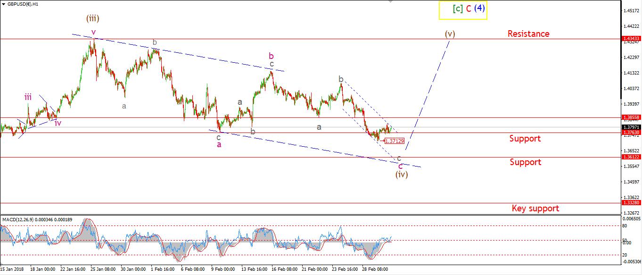Select the Key support label
This screenshot has height=275, width=642.
(x=535, y=208)
